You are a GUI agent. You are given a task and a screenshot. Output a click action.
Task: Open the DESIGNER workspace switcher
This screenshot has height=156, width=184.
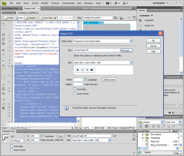pyautogui.click(x=160, y=3)
